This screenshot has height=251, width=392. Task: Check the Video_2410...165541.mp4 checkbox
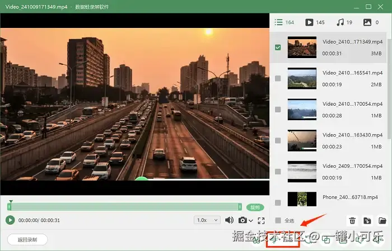pyautogui.click(x=278, y=78)
